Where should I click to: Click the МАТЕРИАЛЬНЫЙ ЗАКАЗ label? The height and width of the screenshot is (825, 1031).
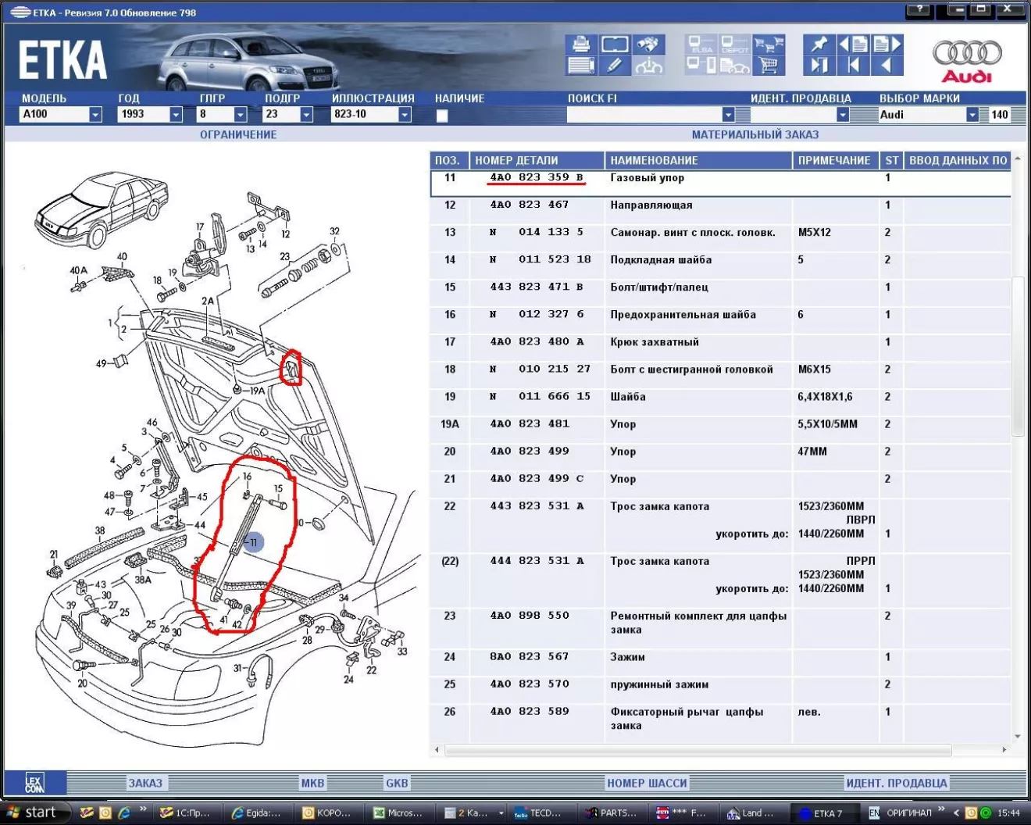tap(755, 134)
